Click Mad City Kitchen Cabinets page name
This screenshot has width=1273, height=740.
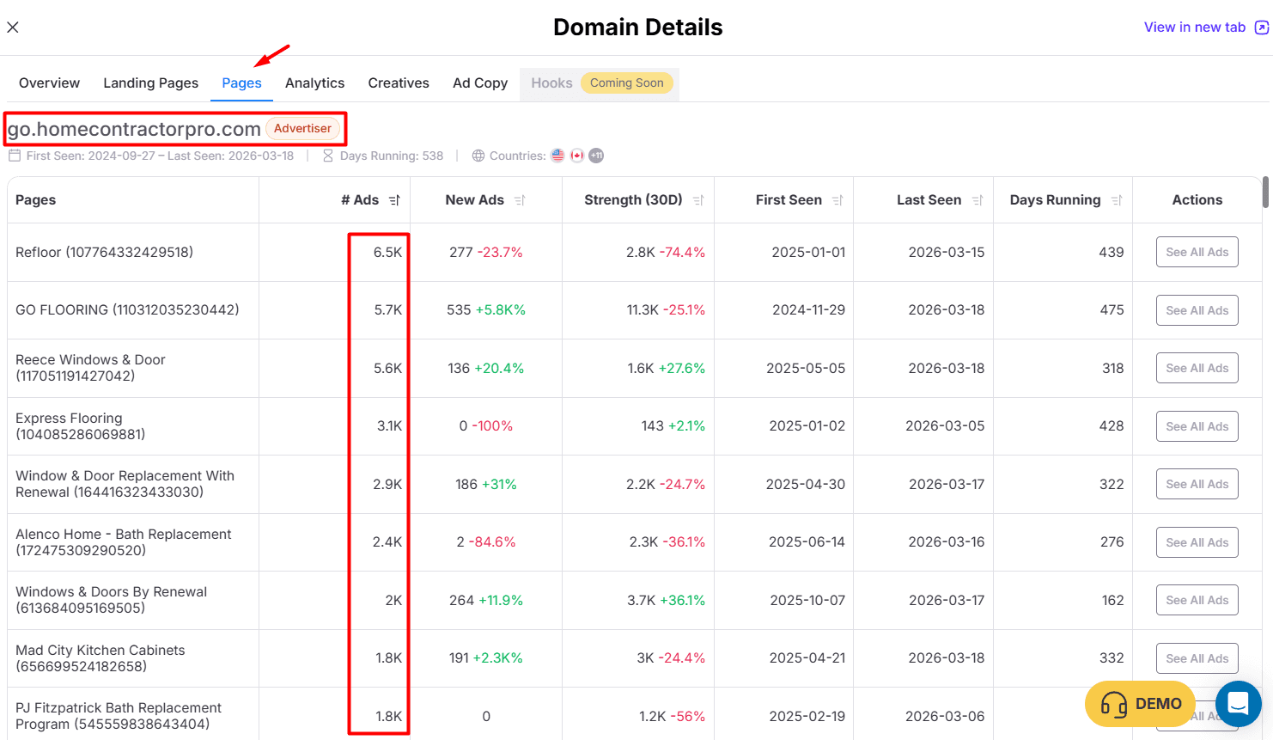tap(100, 658)
